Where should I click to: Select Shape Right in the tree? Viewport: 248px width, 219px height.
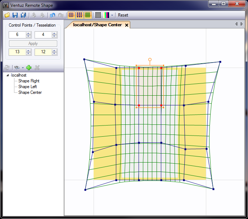[29, 81]
